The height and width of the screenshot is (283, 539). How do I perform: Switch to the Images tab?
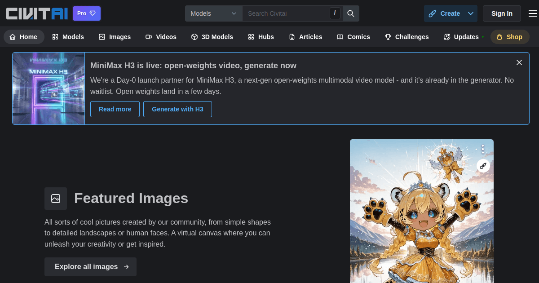point(115,37)
